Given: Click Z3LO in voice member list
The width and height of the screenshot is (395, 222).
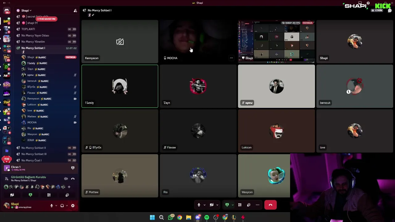Looking at the screenshot, I should [49, 140].
